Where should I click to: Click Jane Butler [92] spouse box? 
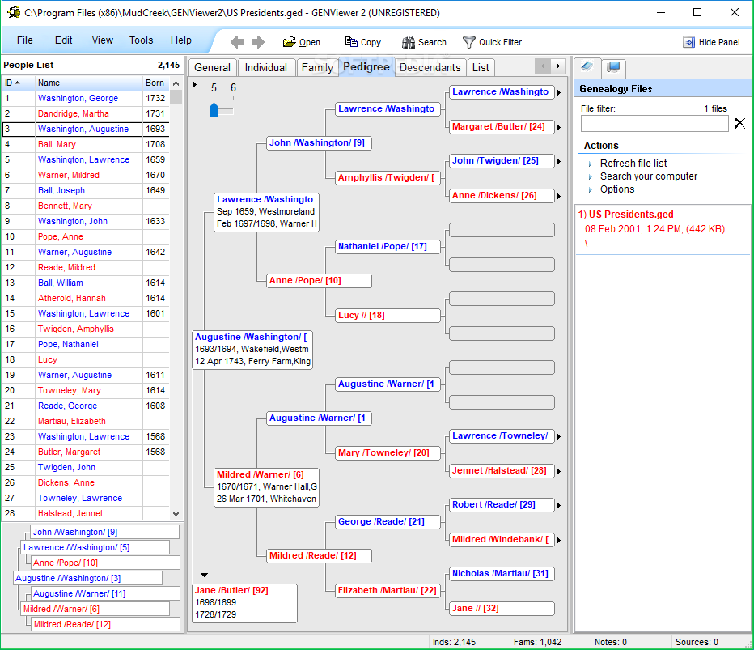(x=245, y=603)
